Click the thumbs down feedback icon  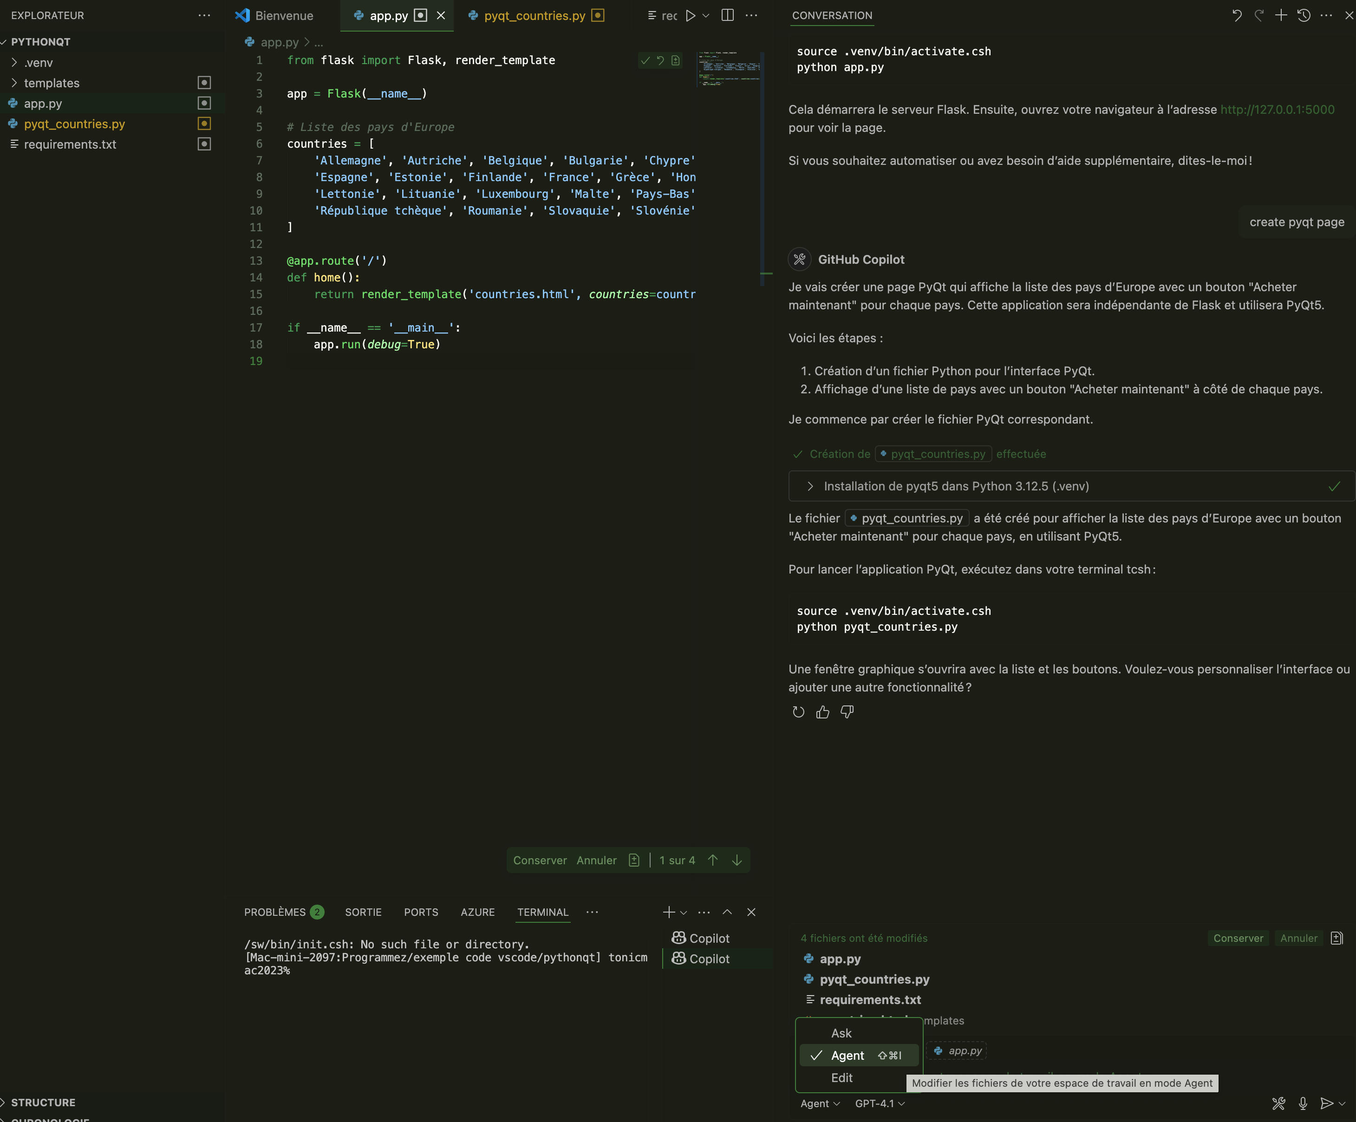pyautogui.click(x=847, y=712)
